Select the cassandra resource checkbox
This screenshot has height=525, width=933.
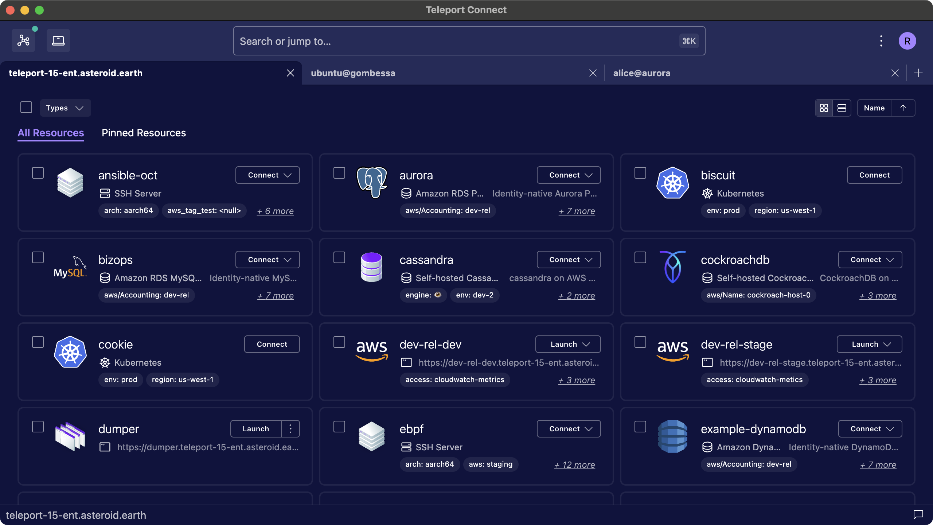(x=339, y=257)
